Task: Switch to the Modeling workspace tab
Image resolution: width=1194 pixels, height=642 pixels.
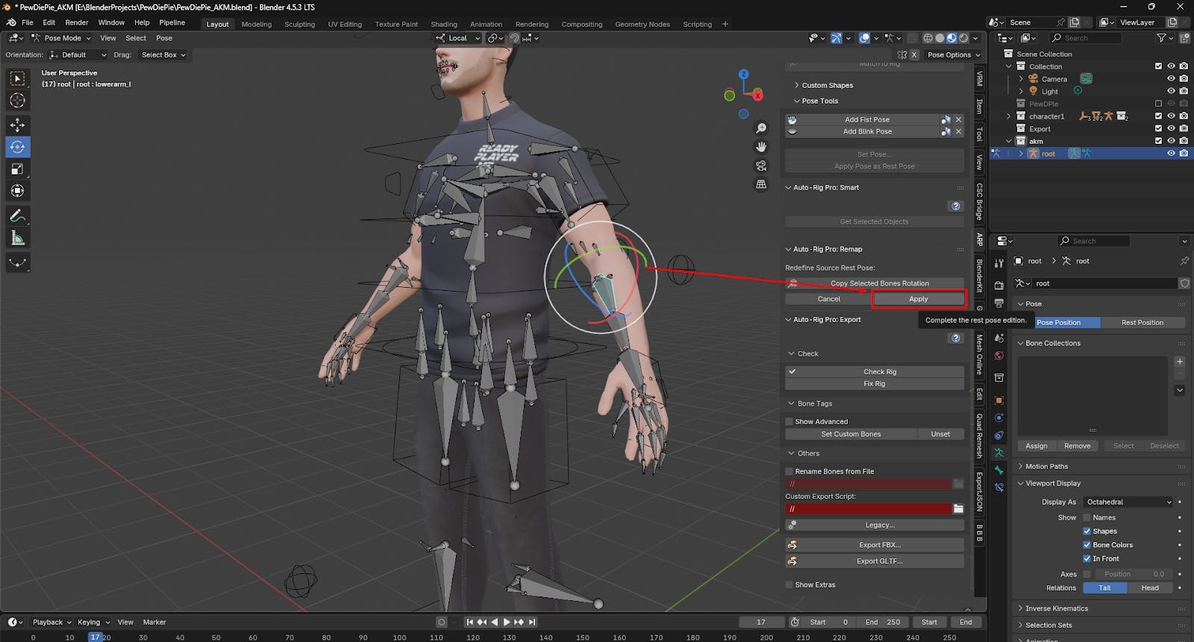Action: point(257,24)
